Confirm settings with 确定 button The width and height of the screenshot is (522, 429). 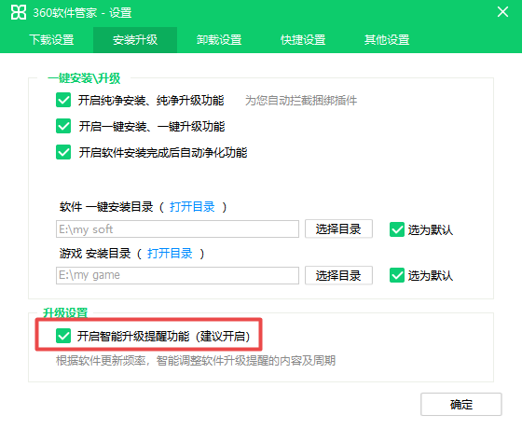[x=461, y=405]
